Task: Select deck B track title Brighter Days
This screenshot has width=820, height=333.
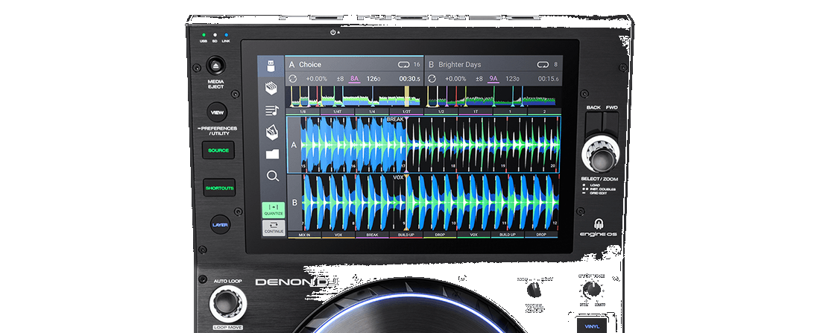Action: 460,65
